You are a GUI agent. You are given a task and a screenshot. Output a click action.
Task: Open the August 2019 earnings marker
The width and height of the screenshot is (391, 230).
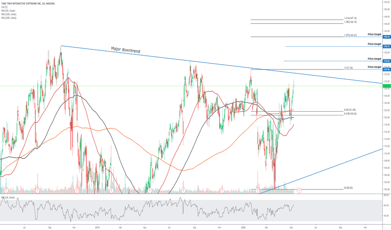pyautogui.click(x=183, y=191)
